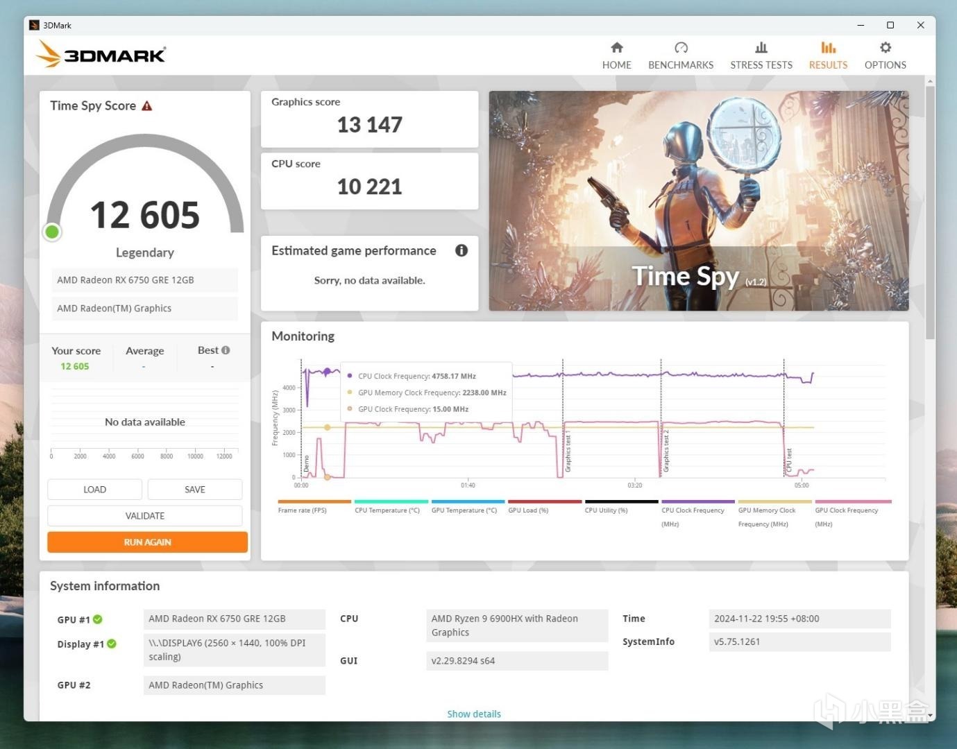Toggle the CPU Utility (%) chart series
Image resolution: width=957 pixels, height=749 pixels.
tap(621, 507)
